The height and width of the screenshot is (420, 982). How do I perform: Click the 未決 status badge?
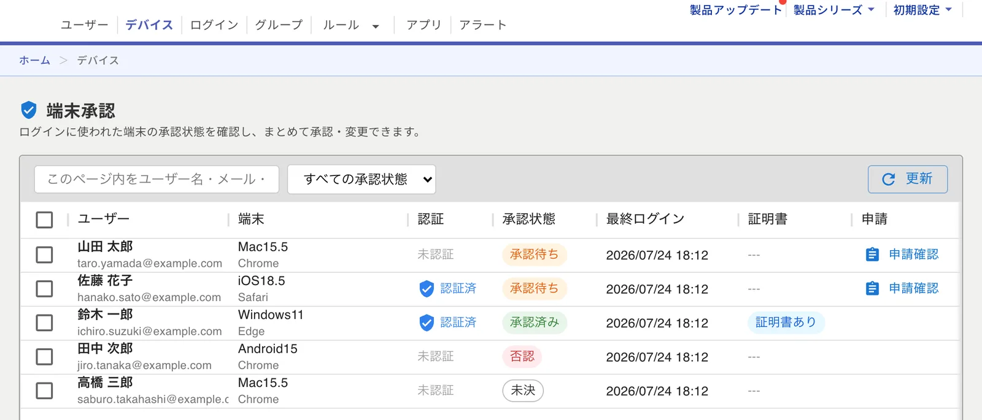[523, 391]
